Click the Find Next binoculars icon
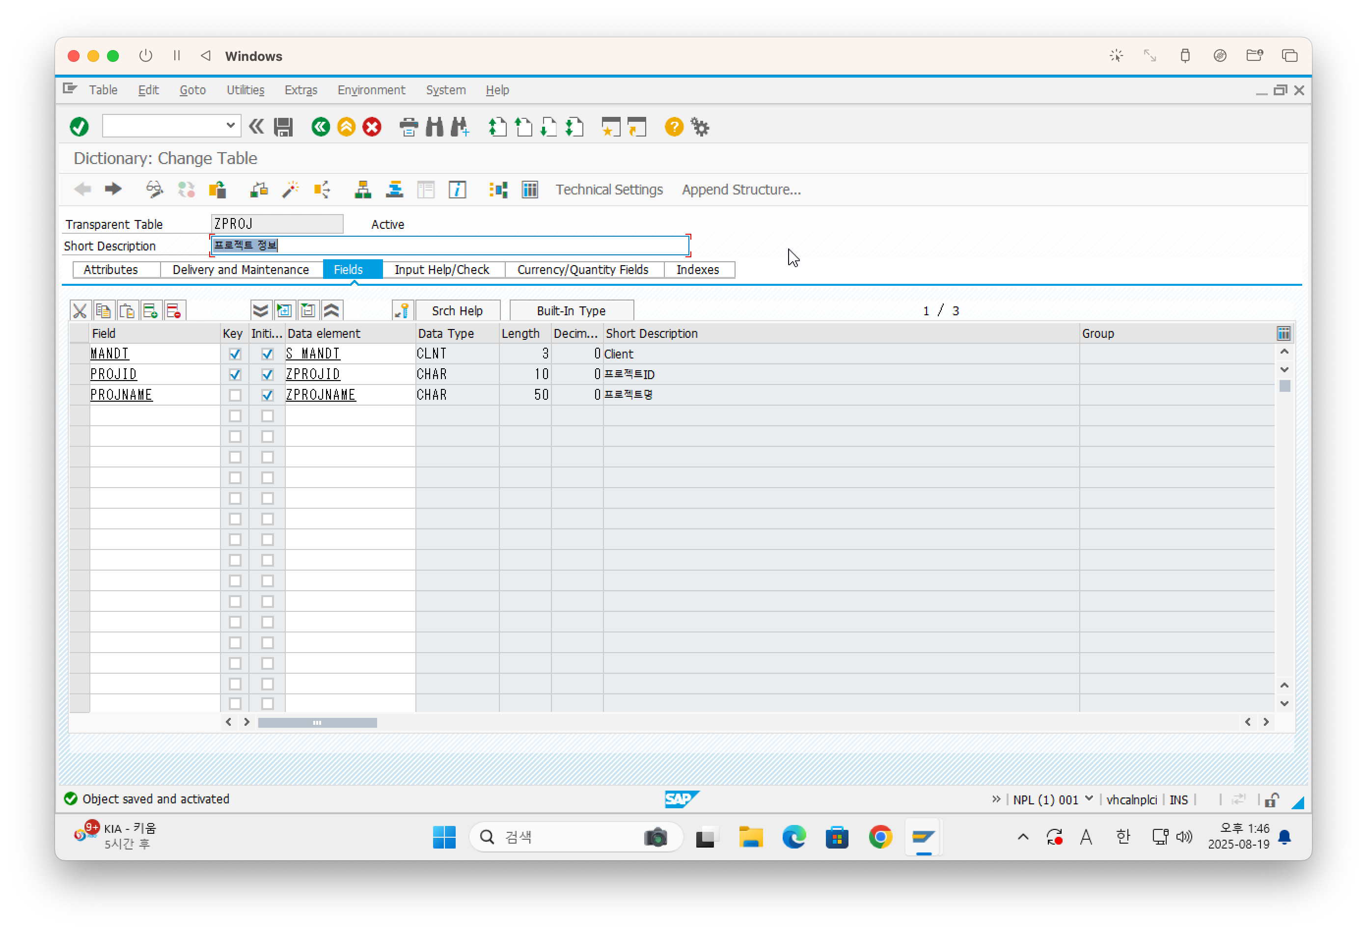The image size is (1367, 933). [460, 127]
